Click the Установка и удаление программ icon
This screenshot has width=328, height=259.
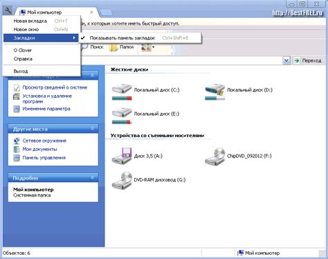coord(17,96)
